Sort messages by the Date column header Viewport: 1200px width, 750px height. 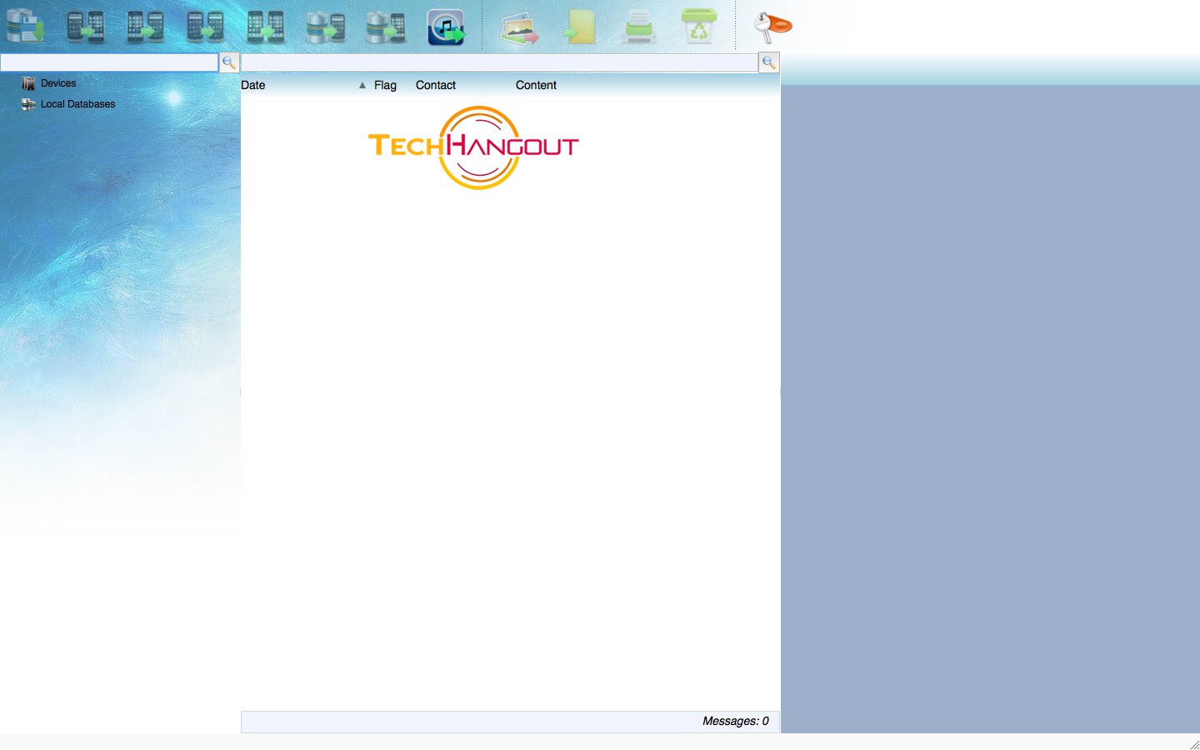pyautogui.click(x=253, y=85)
